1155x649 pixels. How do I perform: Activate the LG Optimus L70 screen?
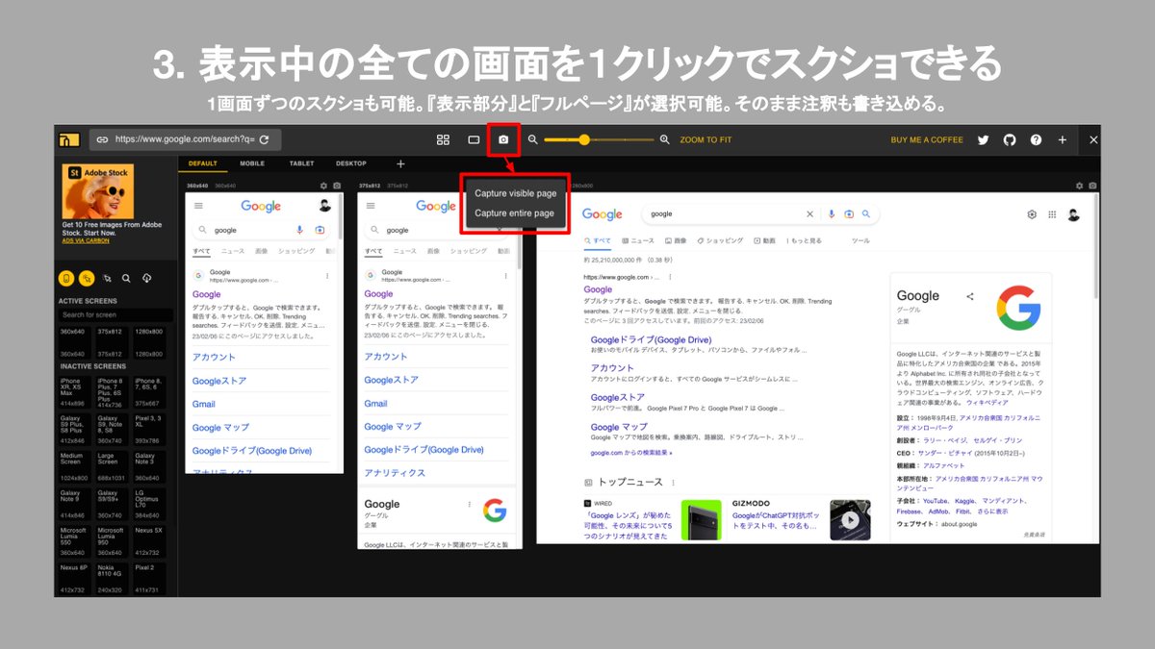(149, 504)
